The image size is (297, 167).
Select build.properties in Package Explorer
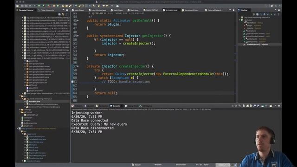pyautogui.click(x=31, y=123)
